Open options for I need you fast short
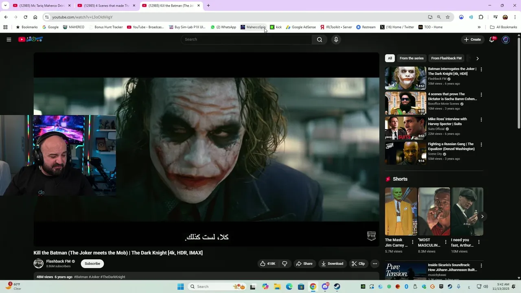521x293 pixels. point(479,242)
